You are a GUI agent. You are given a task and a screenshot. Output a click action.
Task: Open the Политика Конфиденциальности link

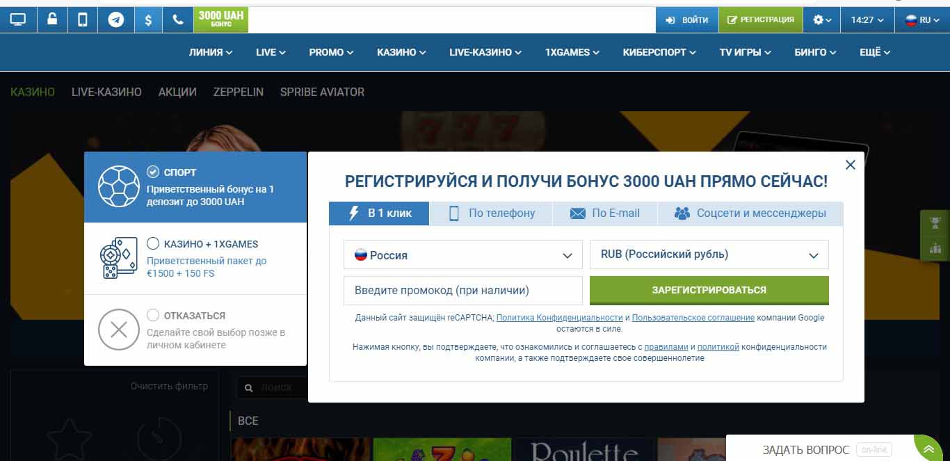[x=559, y=318]
